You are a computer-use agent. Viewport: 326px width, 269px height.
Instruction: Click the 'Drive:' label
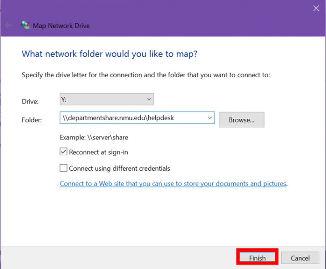click(30, 101)
